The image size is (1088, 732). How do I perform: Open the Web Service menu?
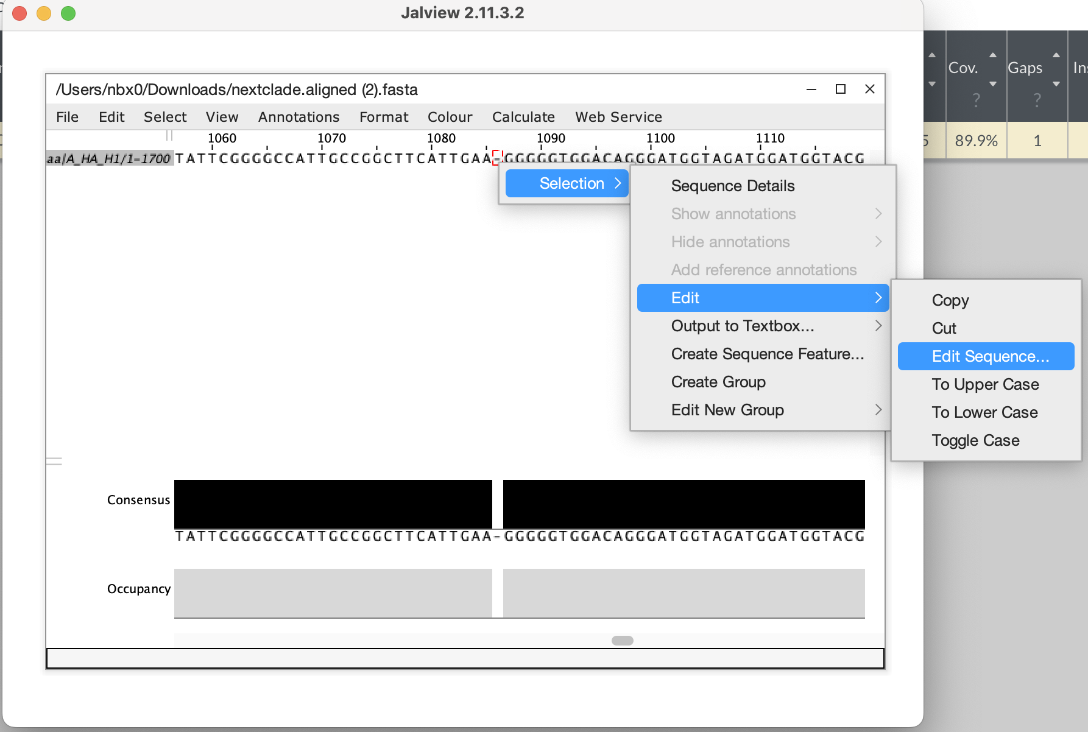[618, 117]
